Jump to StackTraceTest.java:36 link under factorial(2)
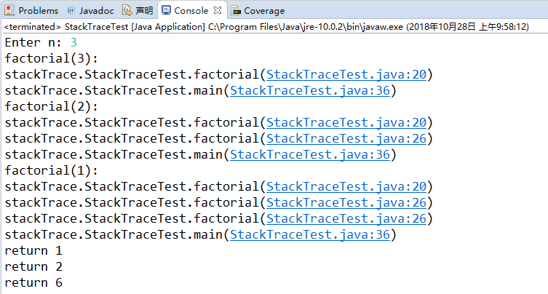 pyautogui.click(x=310, y=154)
